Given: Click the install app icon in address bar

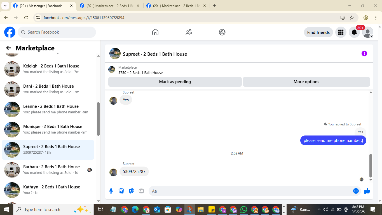Looking at the screenshot, I should (x=343, y=18).
